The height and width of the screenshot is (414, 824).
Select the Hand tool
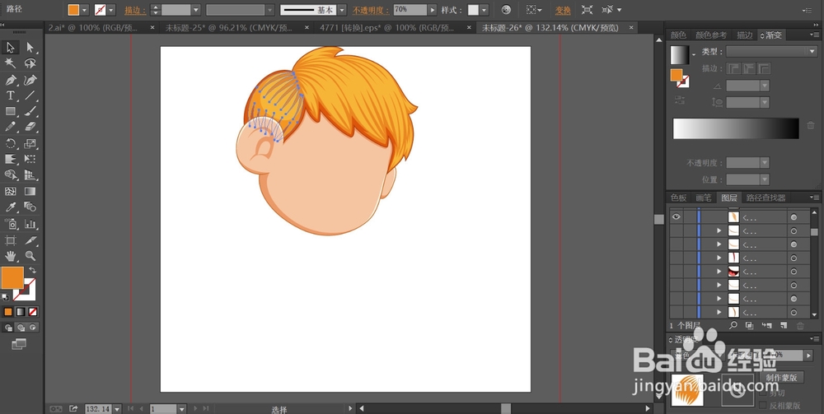10,256
